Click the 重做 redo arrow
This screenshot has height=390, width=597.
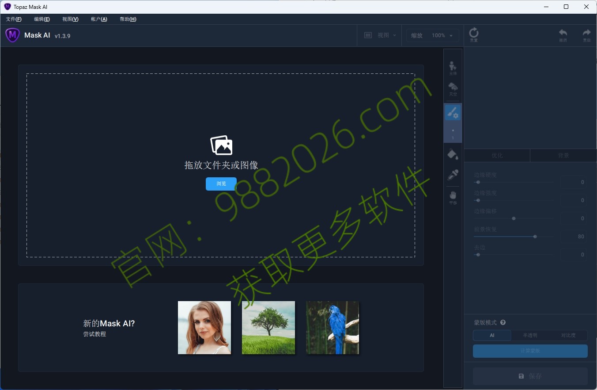click(x=586, y=35)
